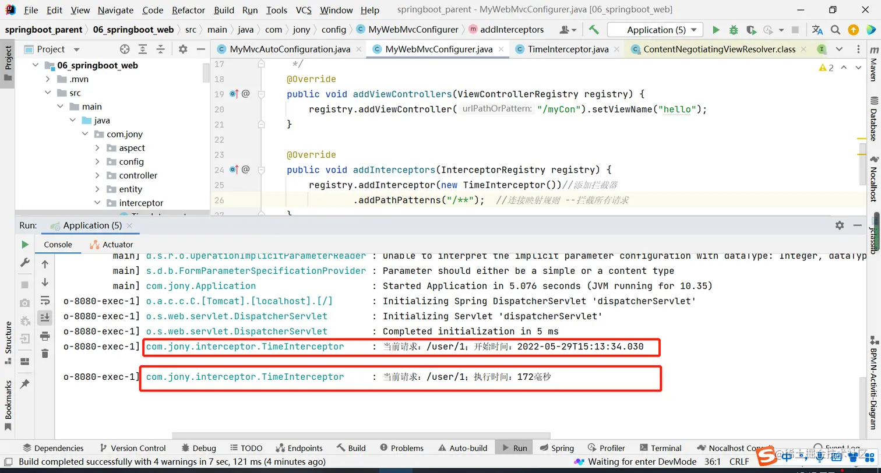Toggle scroll to end of console
Viewport: 881px width, 473px height.
(45, 318)
